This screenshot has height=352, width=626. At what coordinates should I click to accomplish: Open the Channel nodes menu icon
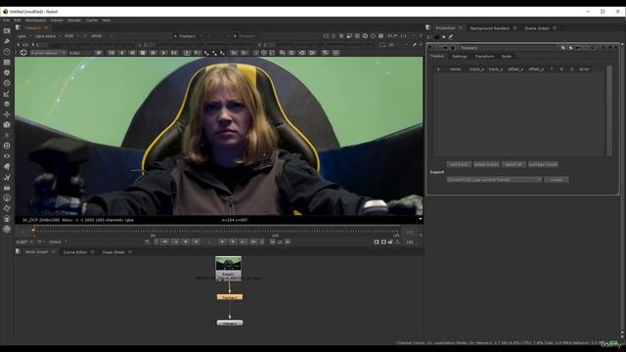click(7, 63)
